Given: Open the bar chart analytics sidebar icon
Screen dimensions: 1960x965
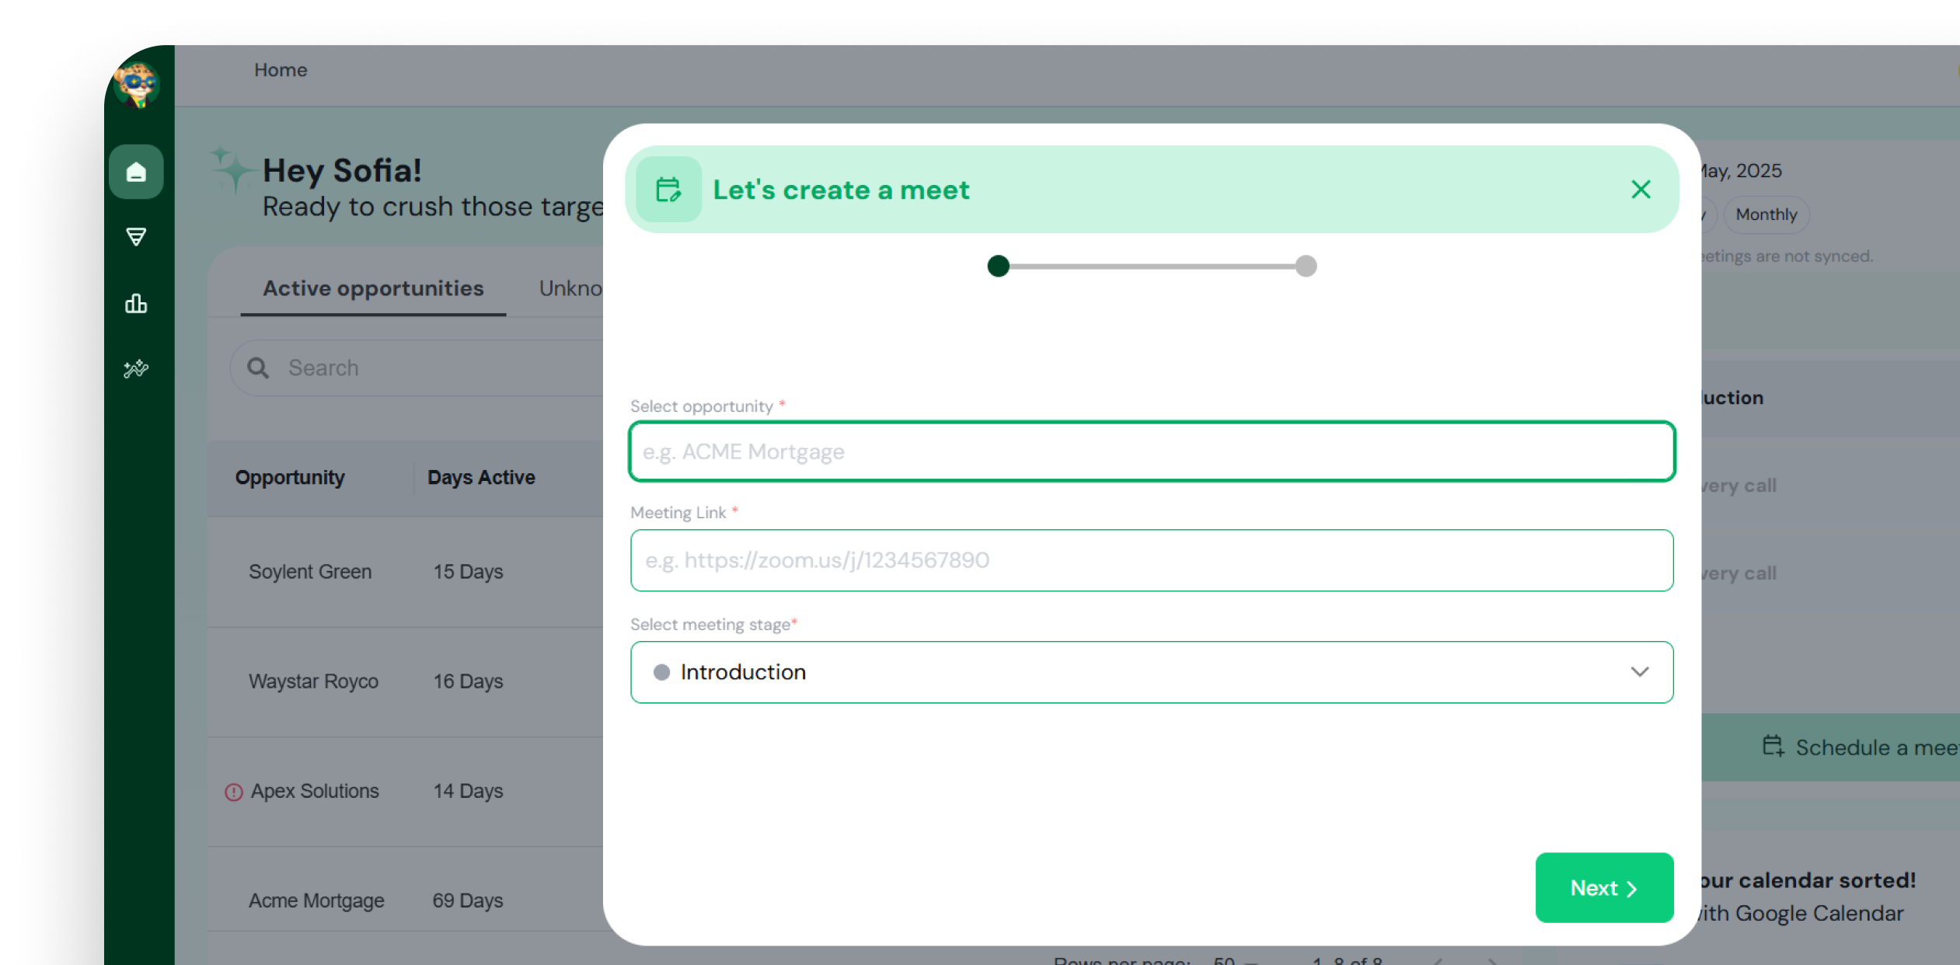Looking at the screenshot, I should point(136,304).
